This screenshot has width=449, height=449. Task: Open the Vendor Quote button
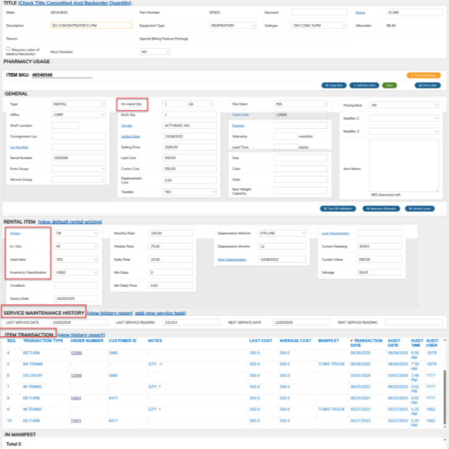tap(419, 209)
